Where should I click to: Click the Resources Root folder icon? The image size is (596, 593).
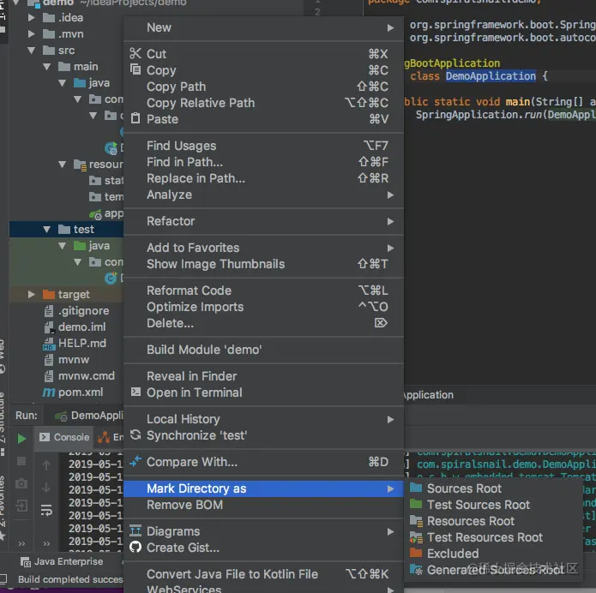416,521
